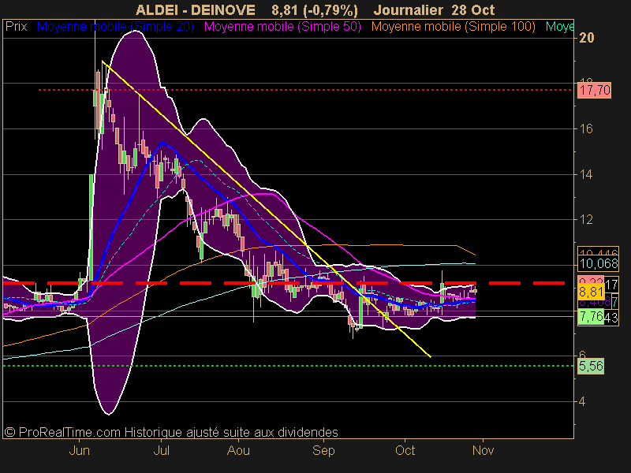Screen dimensions: 631x473
Task: Click the 12 value on price axis
Action: (x=585, y=220)
